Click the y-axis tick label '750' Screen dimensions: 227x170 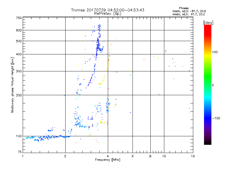pyautogui.click(x=19, y=18)
